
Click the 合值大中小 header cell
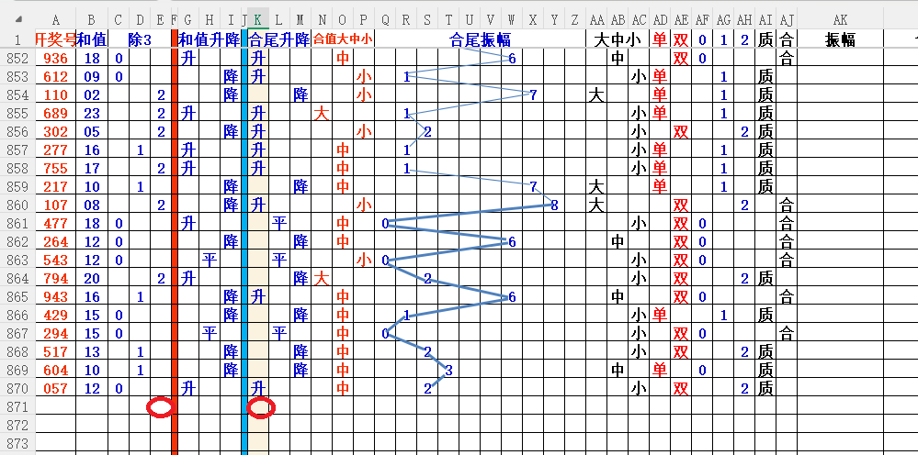(343, 39)
